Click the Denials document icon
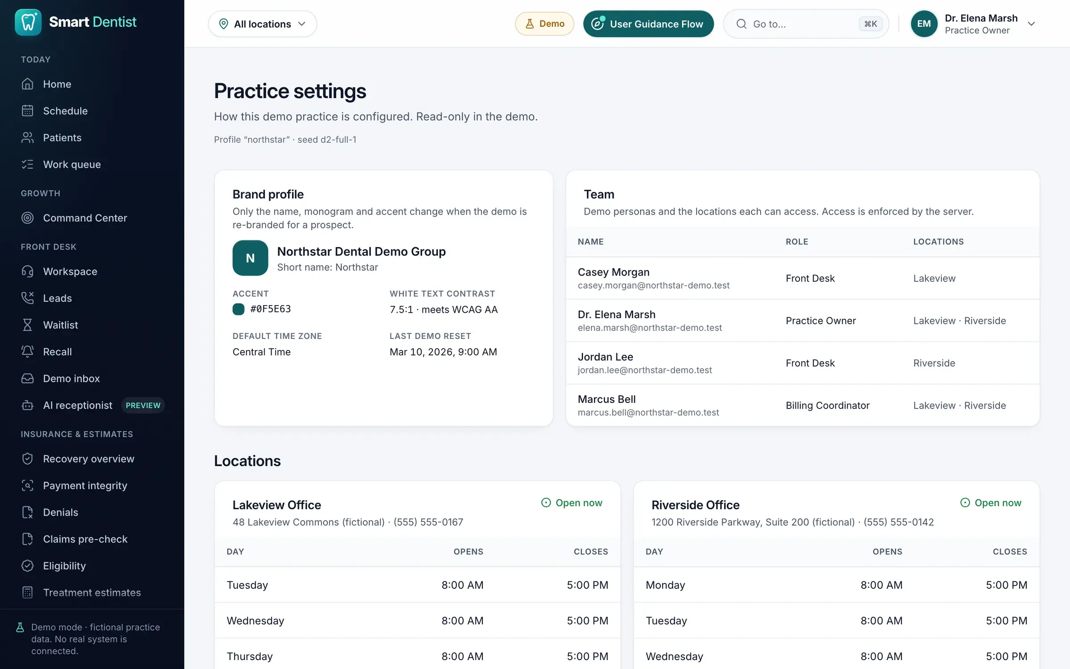Screen dimensions: 1070x669 pos(28,512)
